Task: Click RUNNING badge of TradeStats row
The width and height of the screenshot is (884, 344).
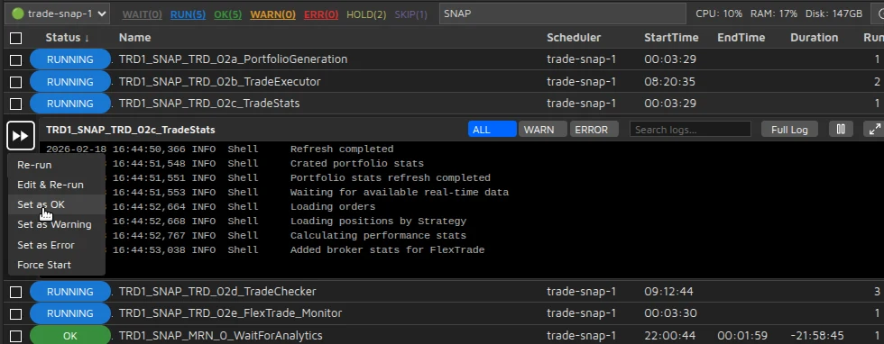Action: click(70, 104)
